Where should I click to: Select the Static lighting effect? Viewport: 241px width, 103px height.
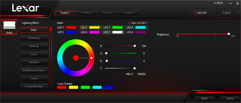34,30
